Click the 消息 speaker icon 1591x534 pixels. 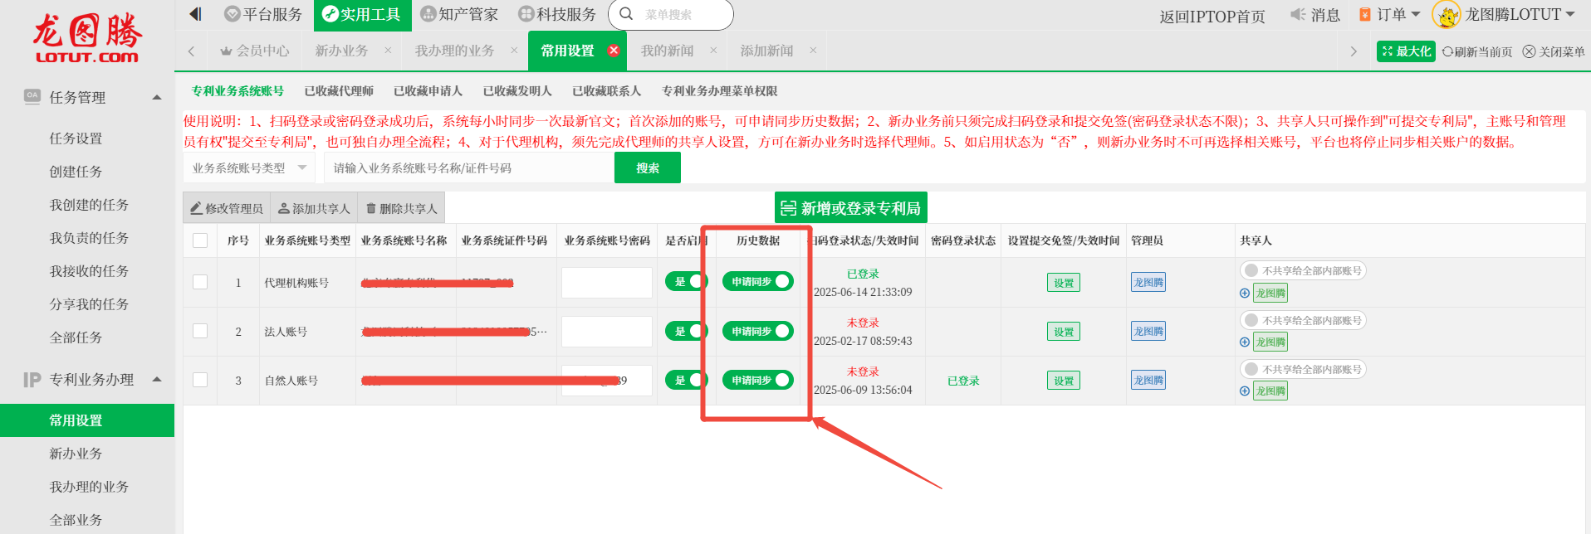pyautogui.click(x=1297, y=15)
